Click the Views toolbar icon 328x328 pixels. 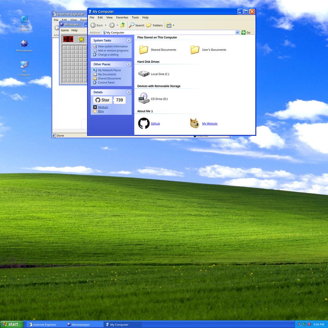click(x=169, y=25)
